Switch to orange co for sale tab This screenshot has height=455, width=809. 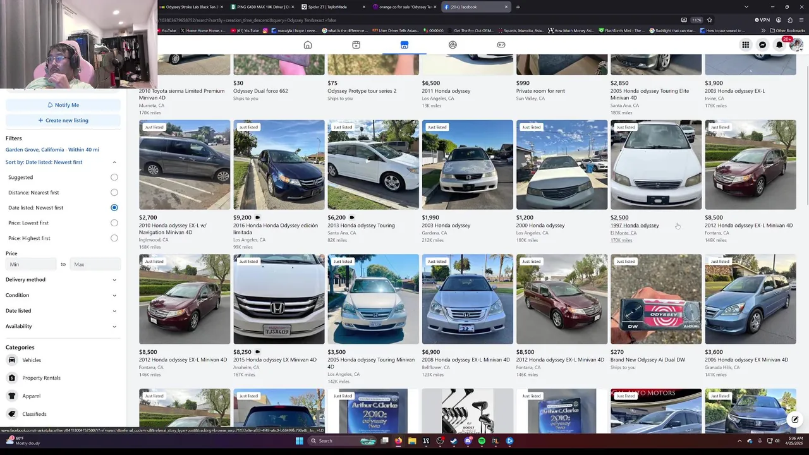click(403, 7)
